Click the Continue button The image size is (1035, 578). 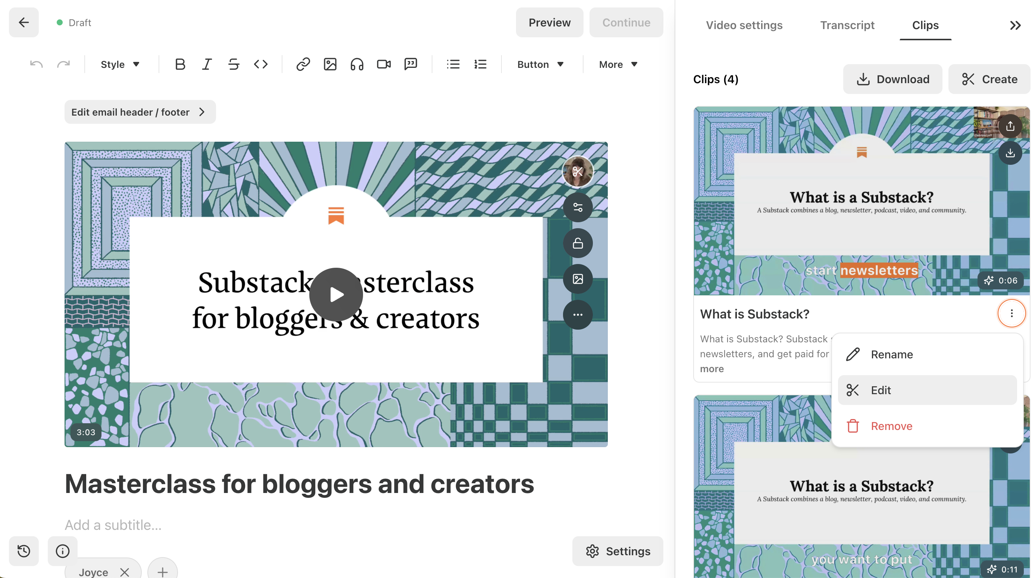[626, 22]
